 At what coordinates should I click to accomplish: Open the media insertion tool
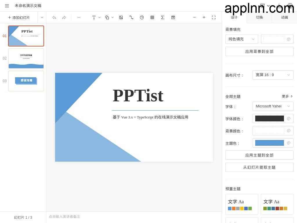pos(173,17)
